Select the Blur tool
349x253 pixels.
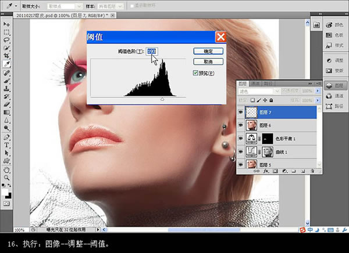[6, 120]
